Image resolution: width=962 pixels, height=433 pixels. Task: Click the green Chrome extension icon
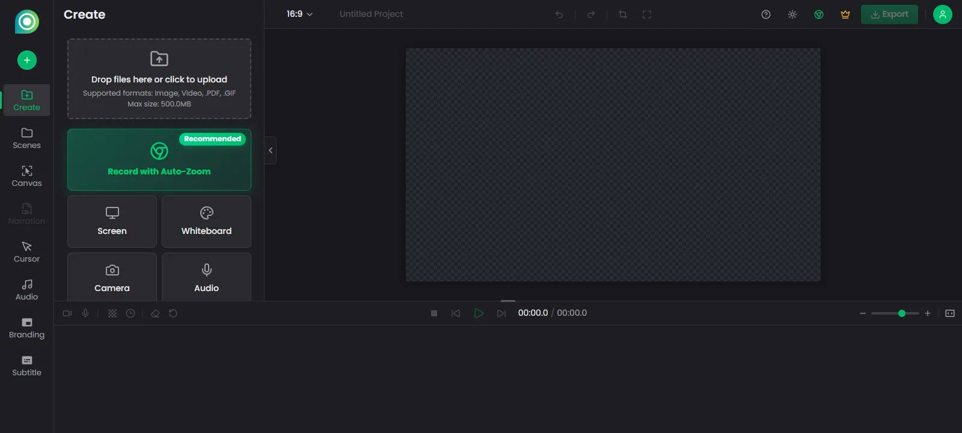[x=819, y=14]
